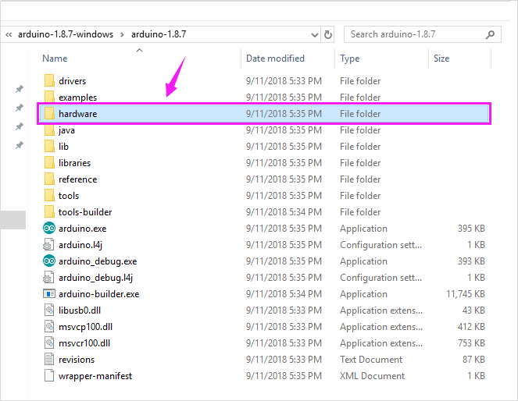The height and width of the screenshot is (401, 518).
Task: Click the libusb0.dll file icon
Action: [x=49, y=310]
